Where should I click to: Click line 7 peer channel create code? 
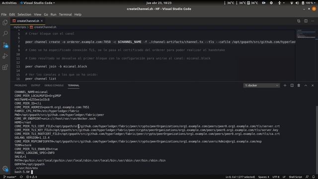coord(160,42)
